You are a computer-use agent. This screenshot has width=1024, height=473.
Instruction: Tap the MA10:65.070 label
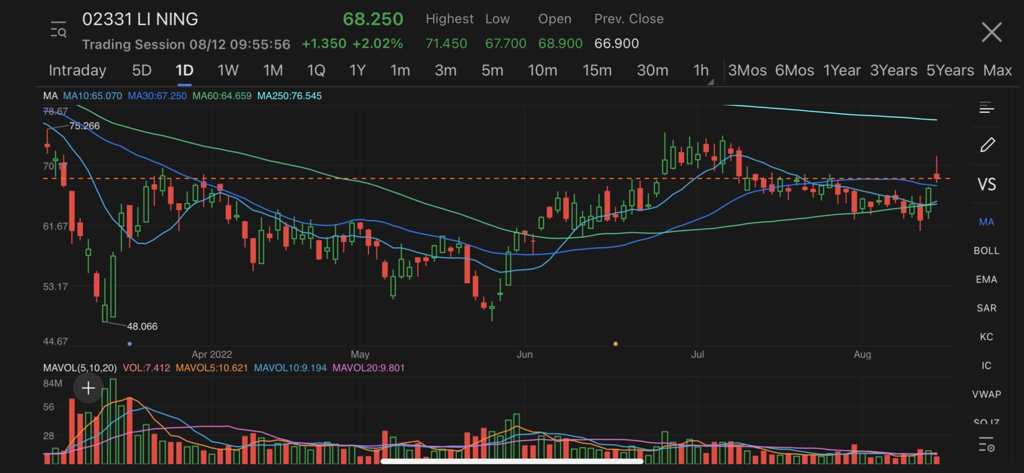92,95
